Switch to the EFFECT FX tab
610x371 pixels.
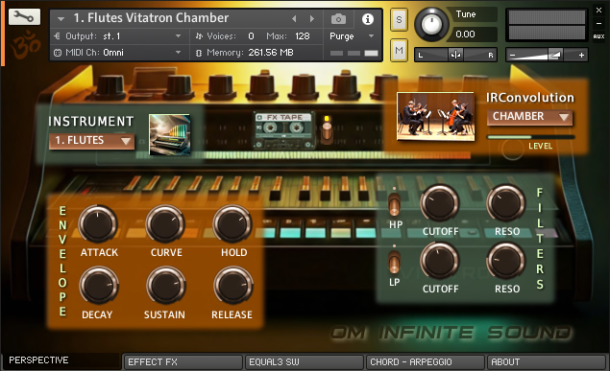coord(183,362)
